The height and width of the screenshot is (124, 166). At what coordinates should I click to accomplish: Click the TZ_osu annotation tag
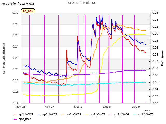coord(28,11)
